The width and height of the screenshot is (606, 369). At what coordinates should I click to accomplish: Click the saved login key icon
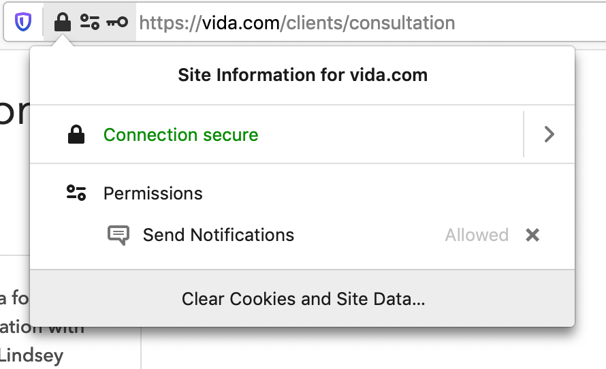[117, 22]
